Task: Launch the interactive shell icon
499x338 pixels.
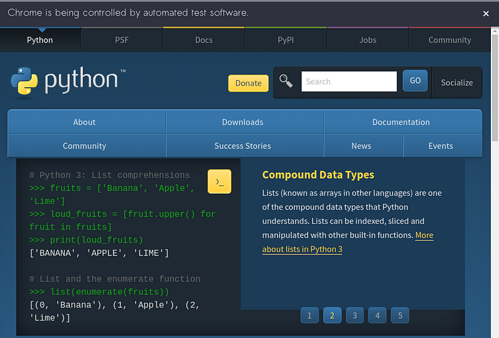Action: [220, 181]
